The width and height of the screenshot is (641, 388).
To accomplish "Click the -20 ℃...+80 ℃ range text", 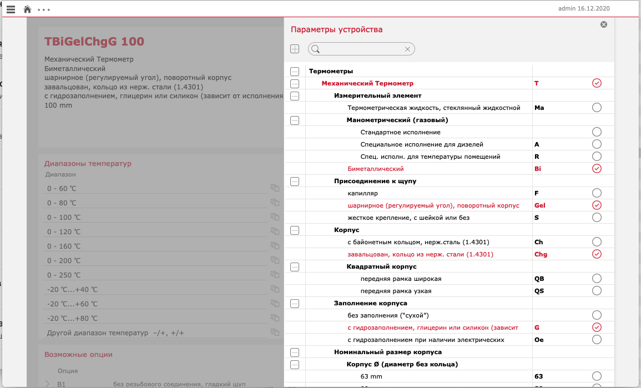I will [72, 319].
